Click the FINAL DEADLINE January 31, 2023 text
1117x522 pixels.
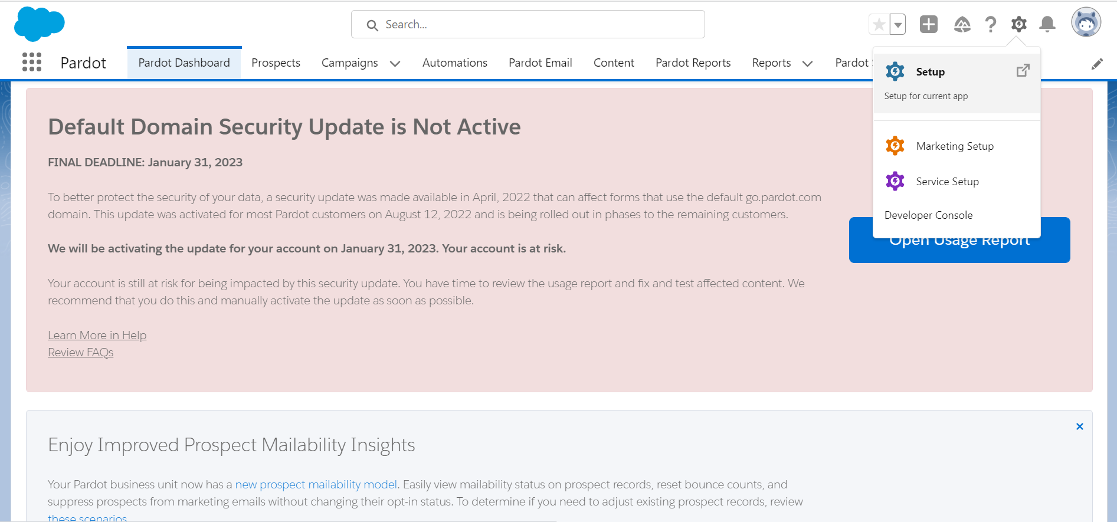pos(145,162)
